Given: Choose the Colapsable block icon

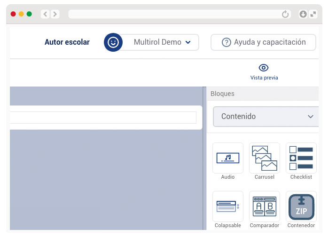Looking at the screenshot, I should click(228, 206).
